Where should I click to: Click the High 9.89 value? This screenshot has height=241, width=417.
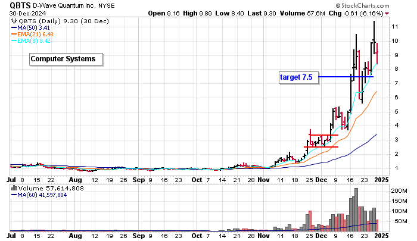click(x=197, y=13)
